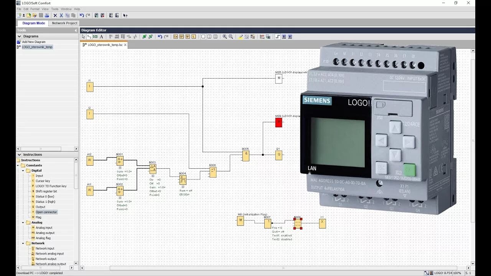This screenshot has height=276, width=491.
Task: Collapse the Tools panel with arrow
Action: pyautogui.click(x=76, y=30)
